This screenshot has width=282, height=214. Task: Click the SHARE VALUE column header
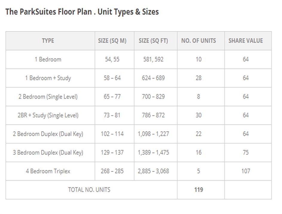(x=246, y=41)
